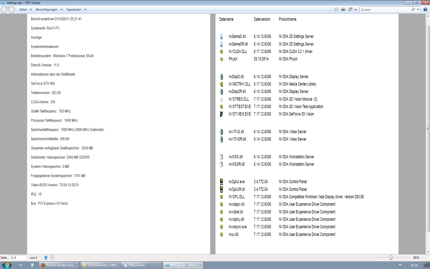Screen dimensions: 430x269
Task: Toggle the document outline view icon
Action: 336,9
